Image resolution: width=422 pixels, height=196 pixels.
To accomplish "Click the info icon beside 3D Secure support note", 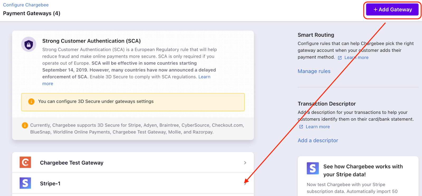I will pyautogui.click(x=25, y=125).
